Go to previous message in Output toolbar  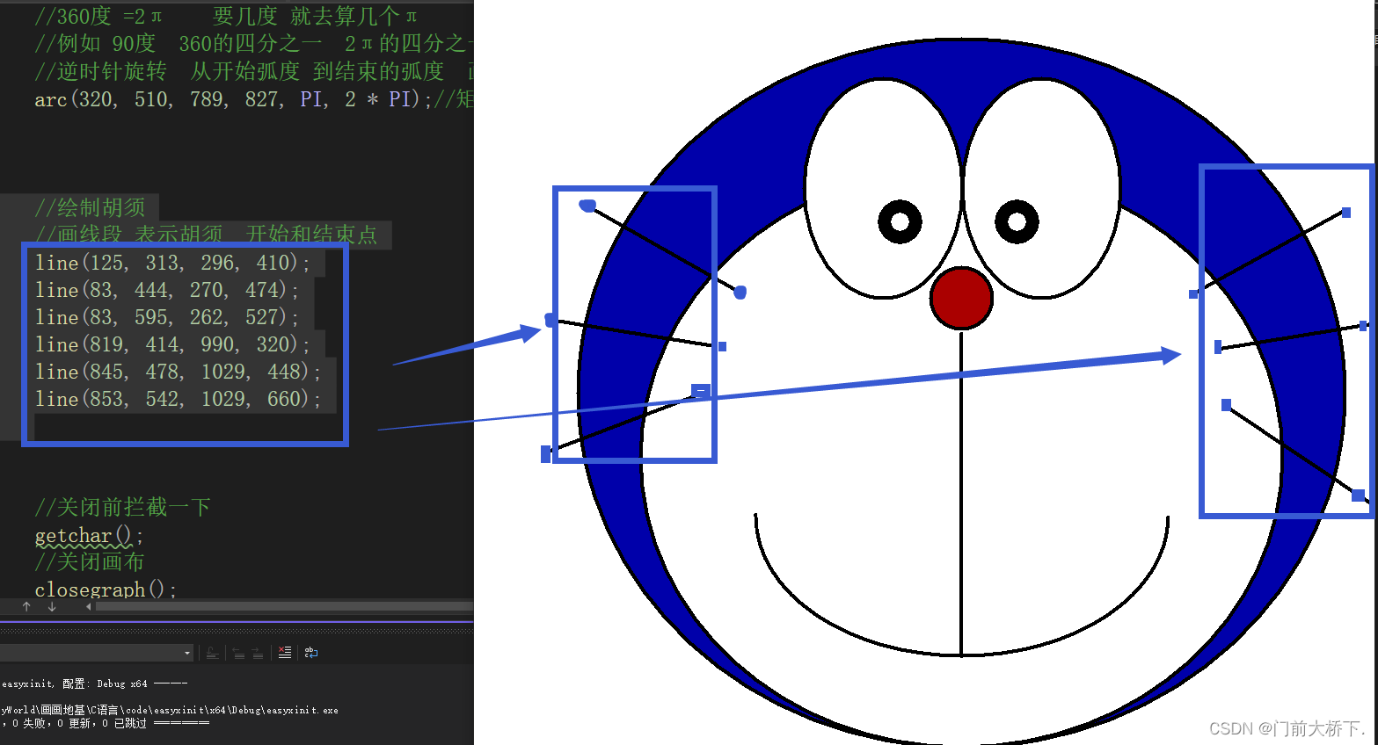238,653
